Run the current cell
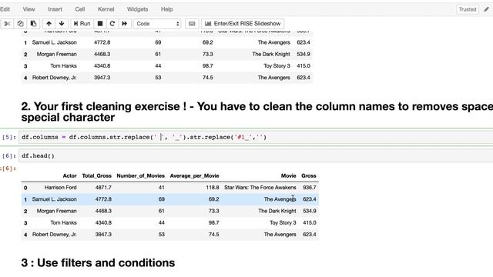 (82, 24)
